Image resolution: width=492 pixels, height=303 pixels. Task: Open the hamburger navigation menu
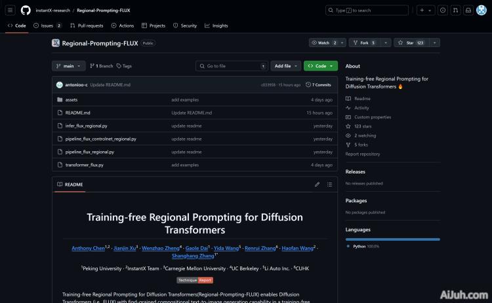pyautogui.click(x=10, y=10)
